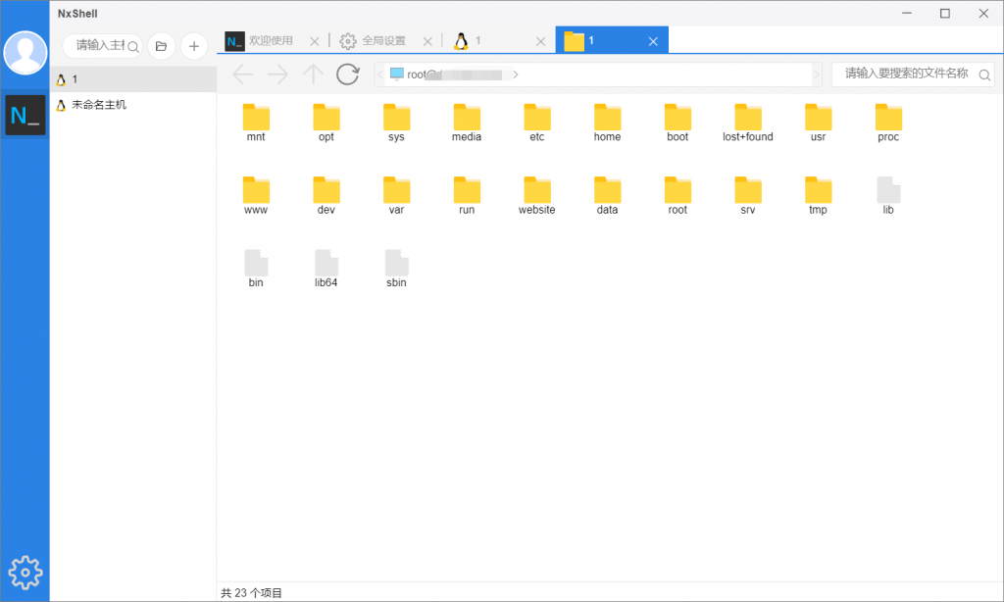Open the website folder
Image resolution: width=1004 pixels, height=602 pixels.
coord(537,195)
